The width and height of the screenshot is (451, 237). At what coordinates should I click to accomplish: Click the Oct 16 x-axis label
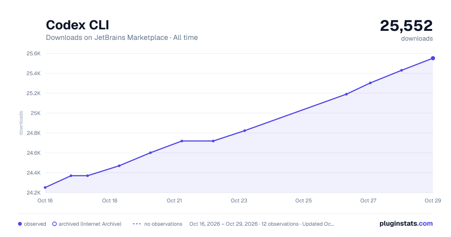click(45, 201)
